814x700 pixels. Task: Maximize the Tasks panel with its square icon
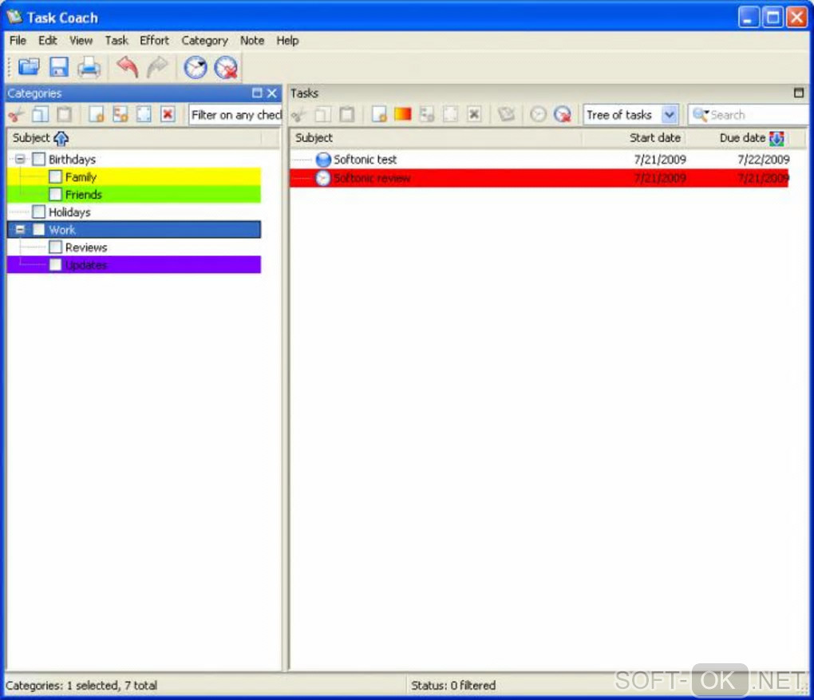click(x=798, y=93)
